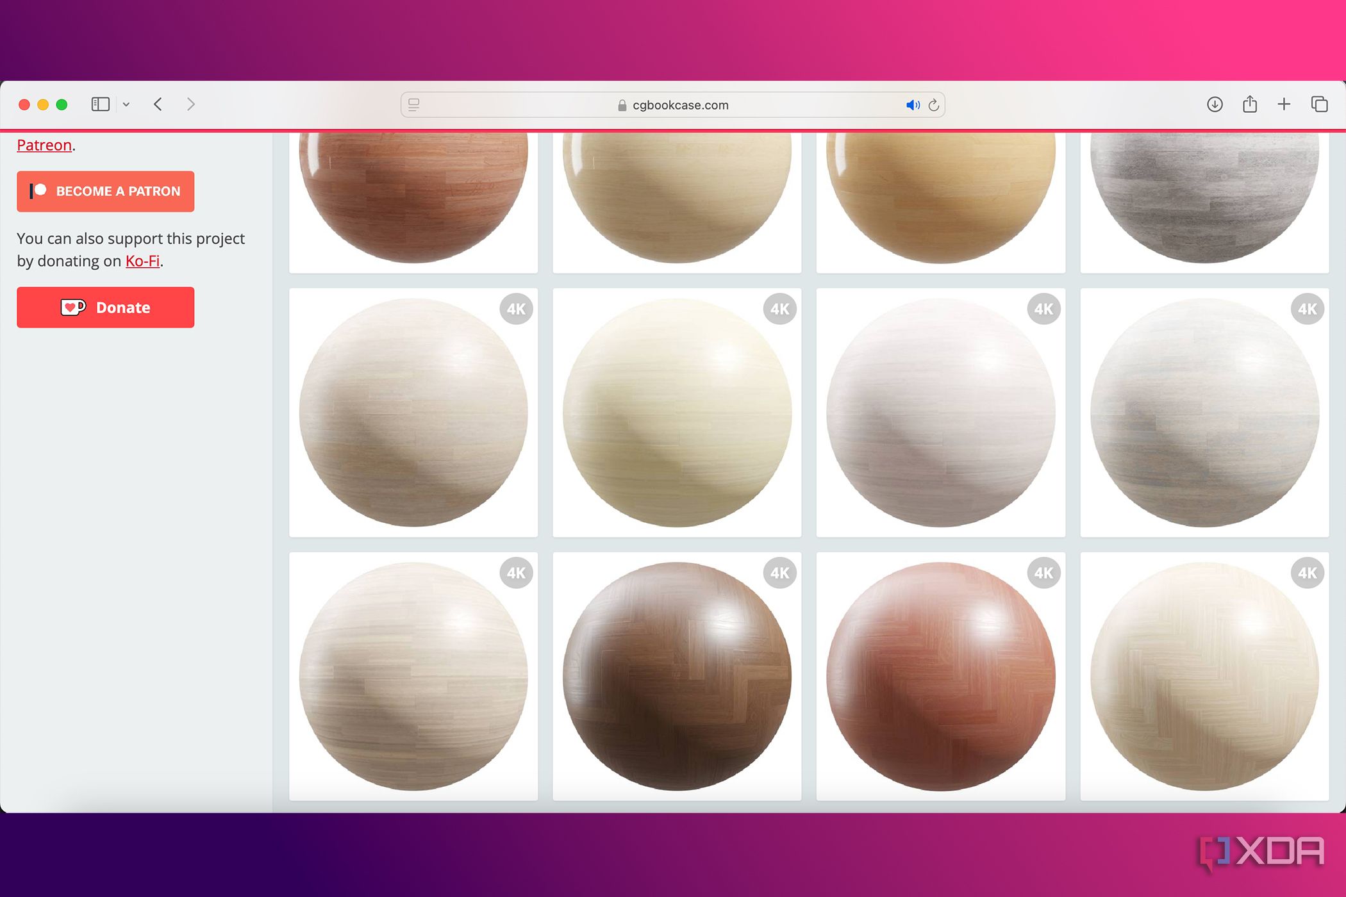The image size is (1346, 897).
Task: Go forward to the next page
Action: [190, 104]
